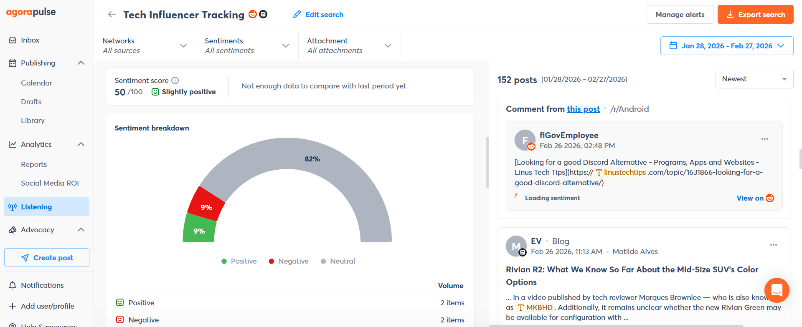Toggle Negative legend item in chart
Viewport: 802px width, 327px height.
(289, 261)
